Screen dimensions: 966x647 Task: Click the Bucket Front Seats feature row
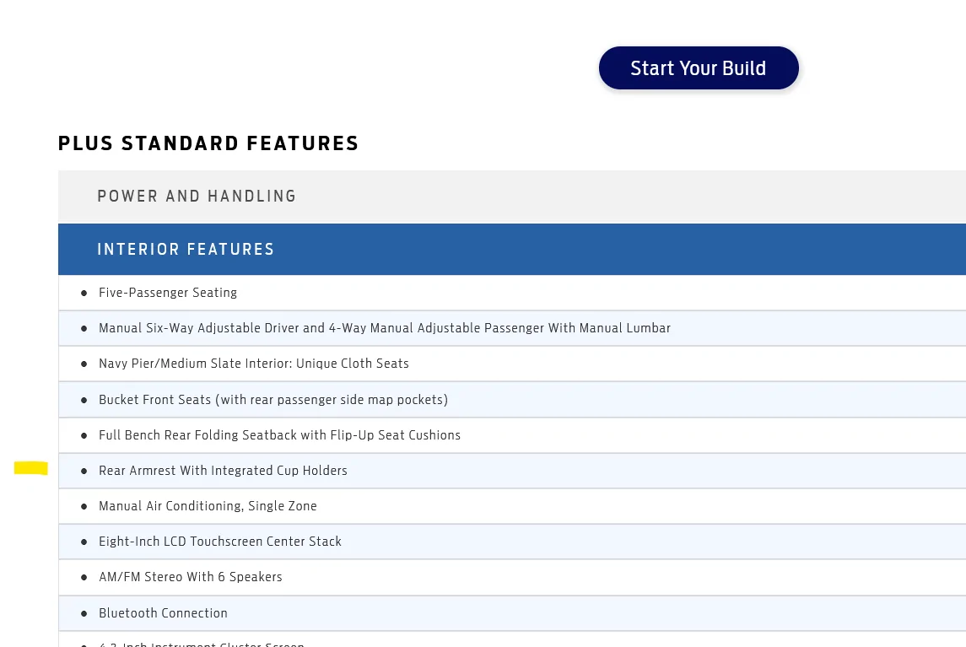(512, 400)
